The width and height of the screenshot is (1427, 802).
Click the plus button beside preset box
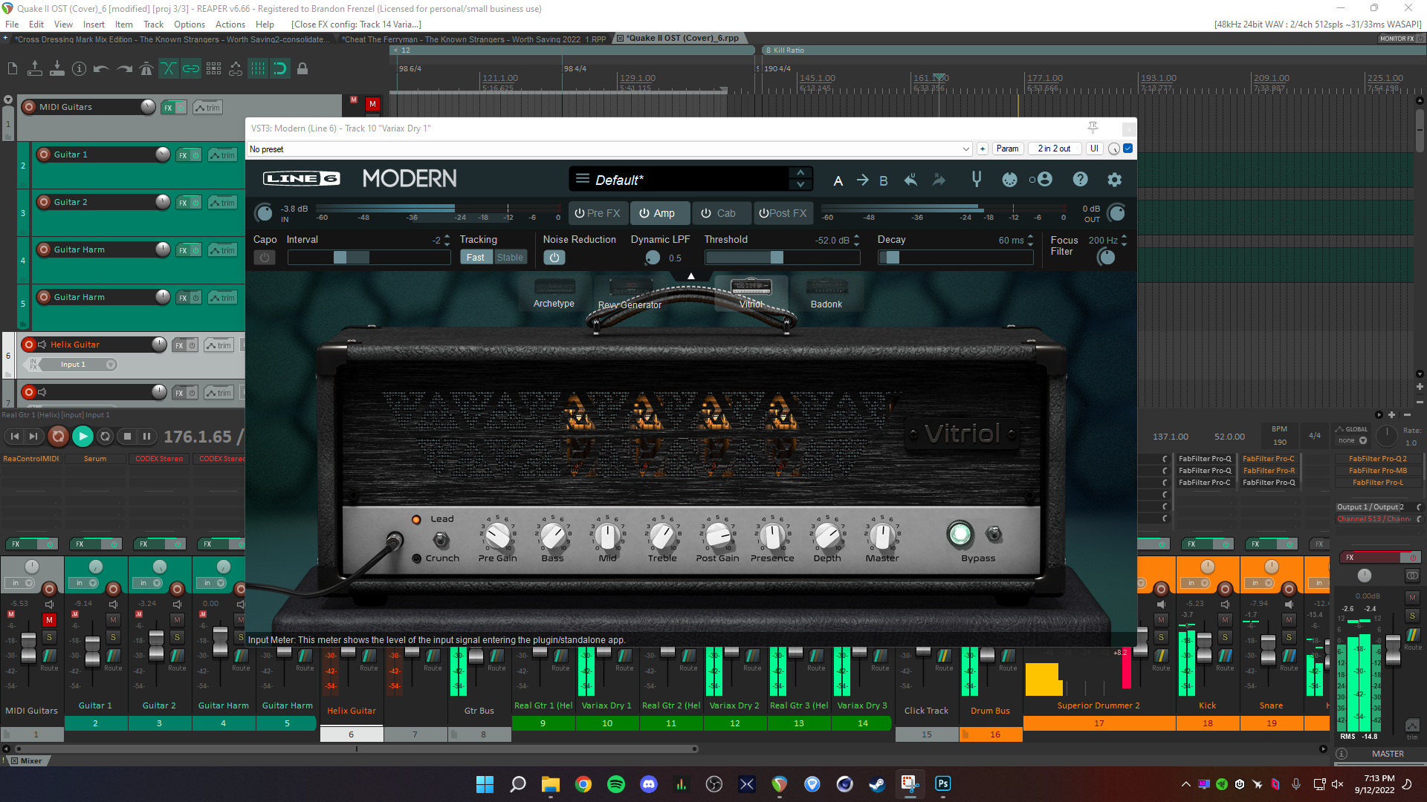(983, 149)
